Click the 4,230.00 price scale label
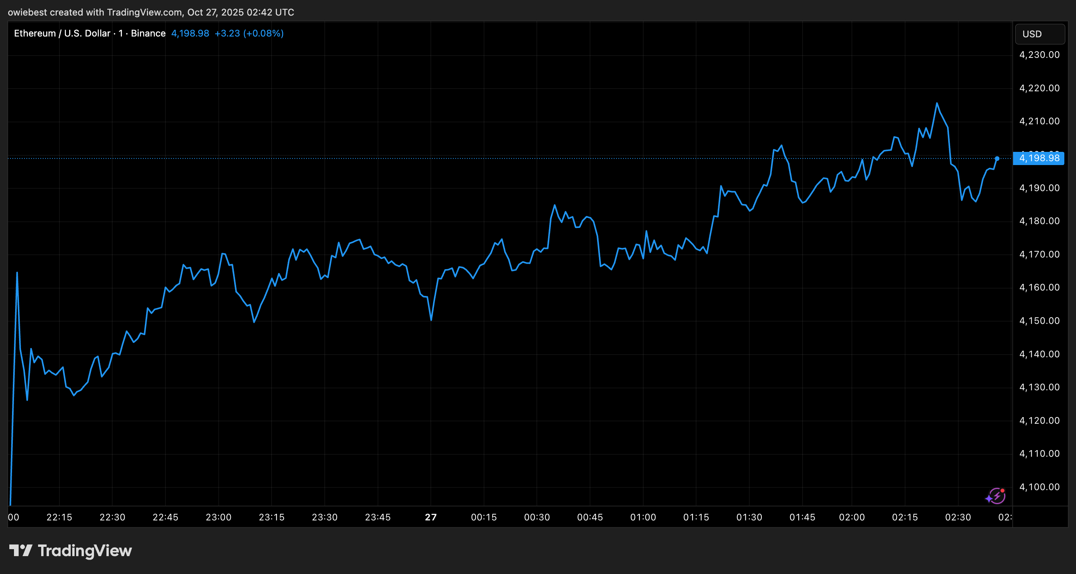This screenshot has height=574, width=1076. point(1039,55)
